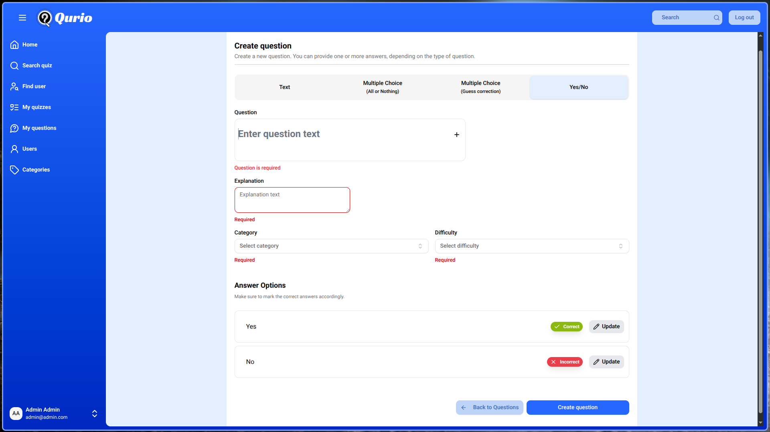Toggle the hamburger sidebar menu
Viewport: 770px width, 432px height.
click(22, 18)
